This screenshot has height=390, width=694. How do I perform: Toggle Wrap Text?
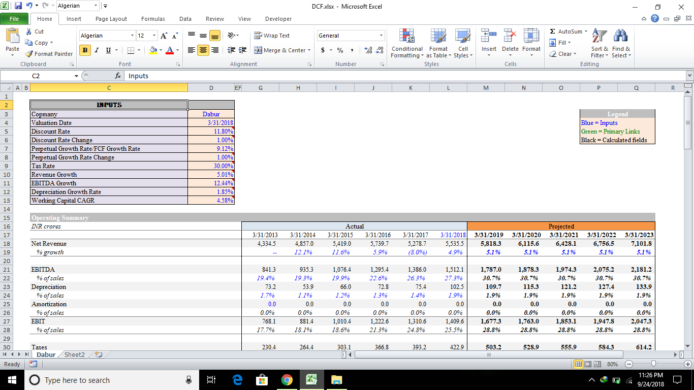(x=271, y=36)
